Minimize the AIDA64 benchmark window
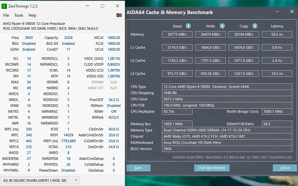The image size is (298, 186). click(x=277, y=12)
